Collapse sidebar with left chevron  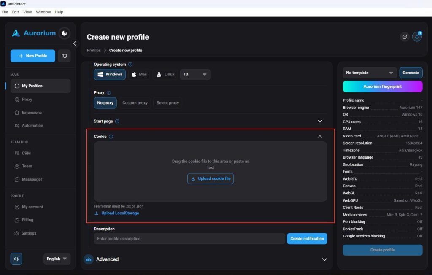pos(75,43)
